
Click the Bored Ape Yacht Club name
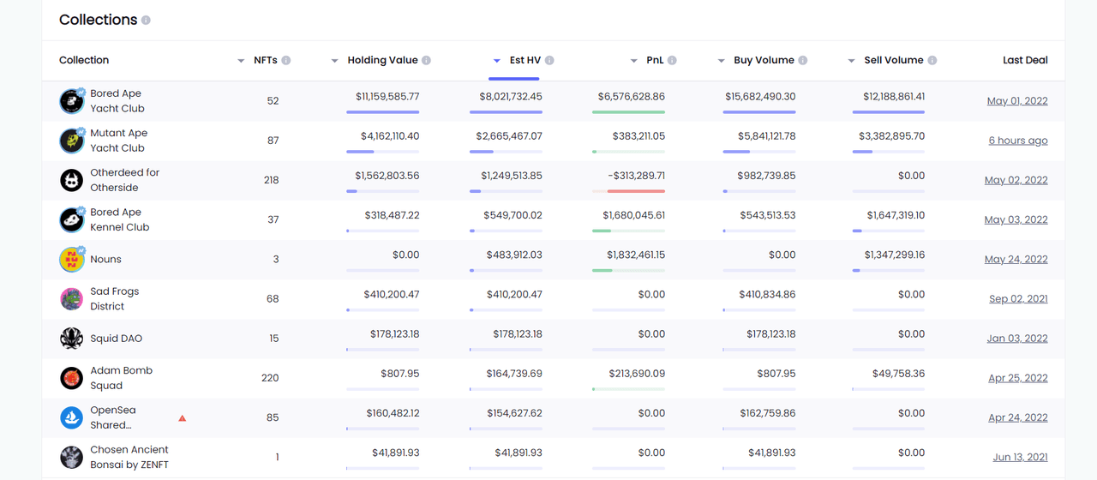pos(117,101)
